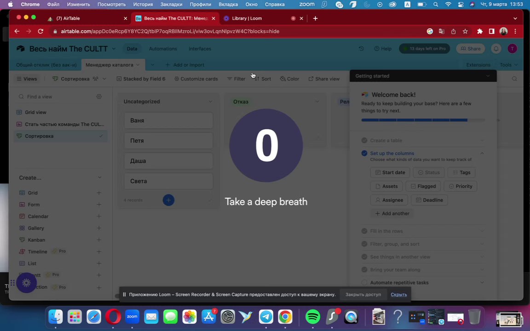Add a Grid view with its plus icon
The height and width of the screenshot is (331, 530).
99,193
